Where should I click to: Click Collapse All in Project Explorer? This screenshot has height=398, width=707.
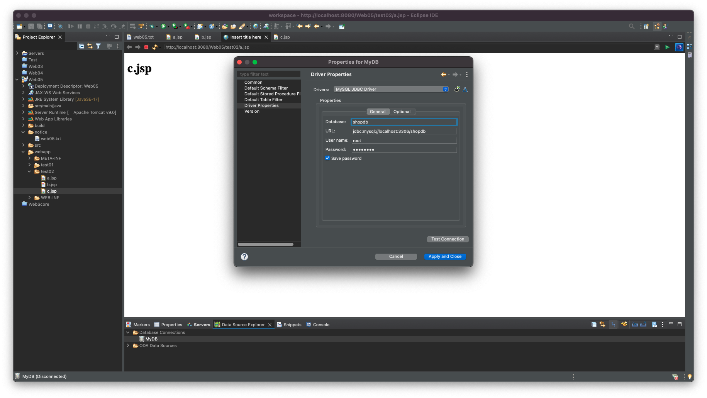coord(81,46)
